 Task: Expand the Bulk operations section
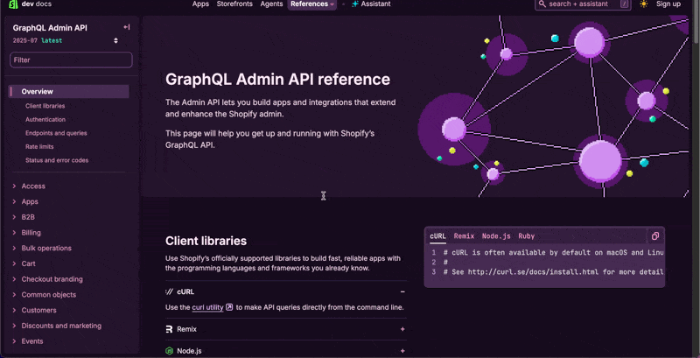point(42,249)
